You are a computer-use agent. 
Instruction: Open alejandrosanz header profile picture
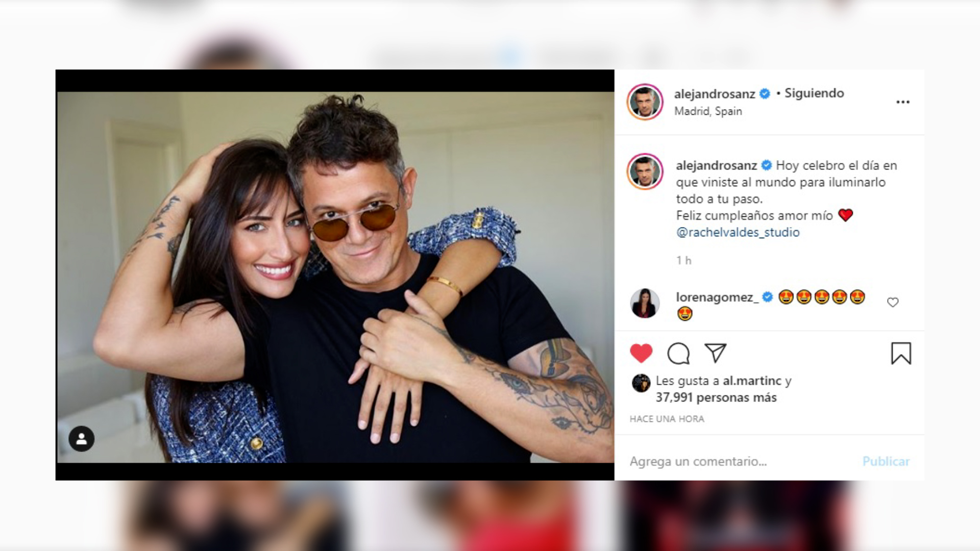tap(645, 102)
